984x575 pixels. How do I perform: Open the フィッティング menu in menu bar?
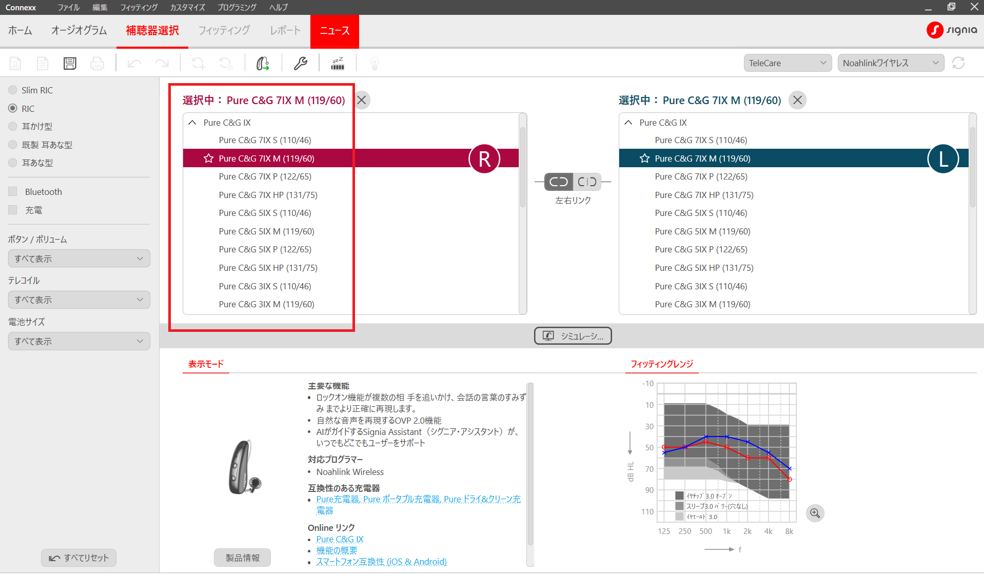139,7
